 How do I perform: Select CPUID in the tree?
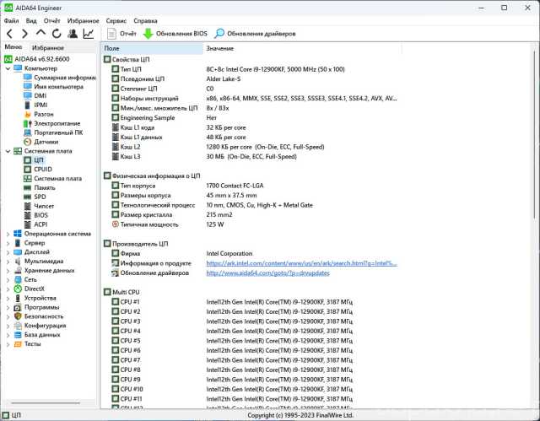tap(42, 169)
